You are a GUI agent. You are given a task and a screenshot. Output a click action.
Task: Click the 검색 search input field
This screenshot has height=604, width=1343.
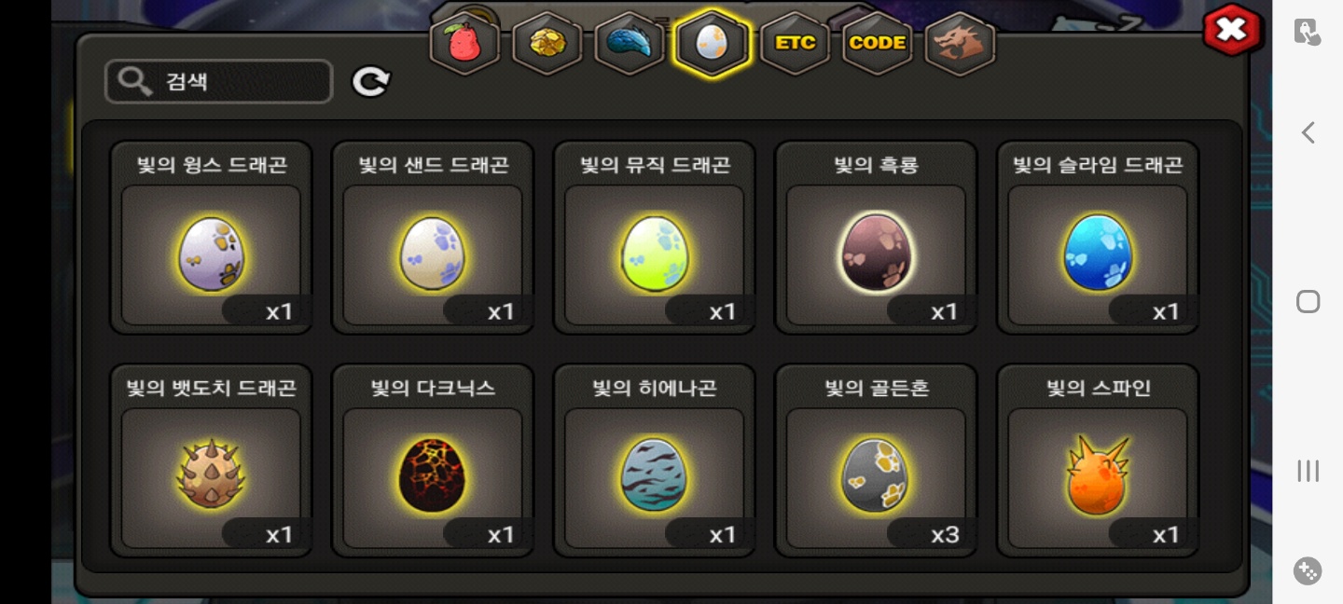219,81
